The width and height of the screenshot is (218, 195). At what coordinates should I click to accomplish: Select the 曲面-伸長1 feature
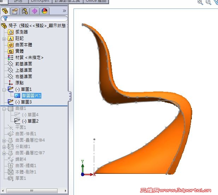[x=26, y=134]
